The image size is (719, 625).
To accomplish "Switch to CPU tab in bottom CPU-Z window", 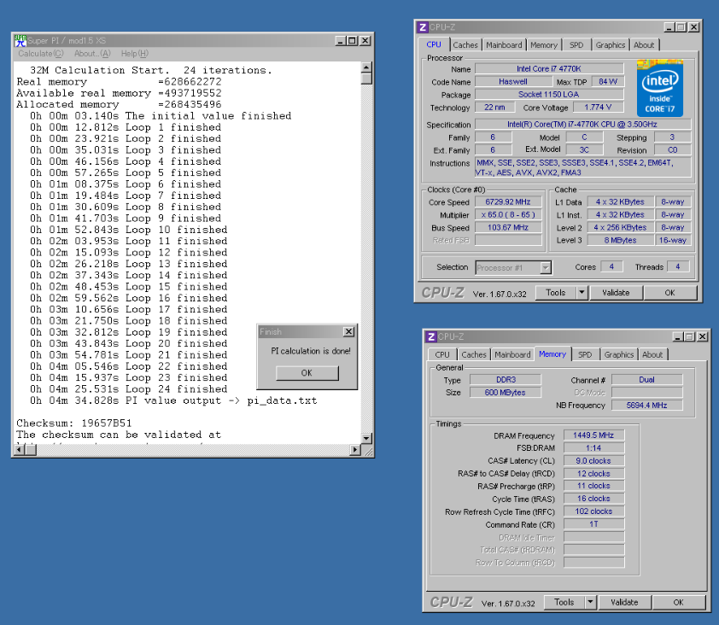I will (x=442, y=354).
